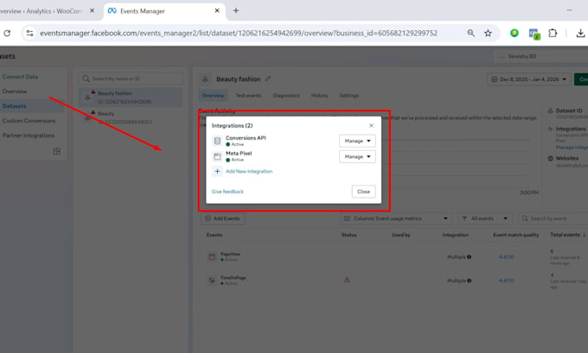Select the Beauty fashion dataset row
Image resolution: width=588 pixels, height=353 pixels.
point(131,98)
